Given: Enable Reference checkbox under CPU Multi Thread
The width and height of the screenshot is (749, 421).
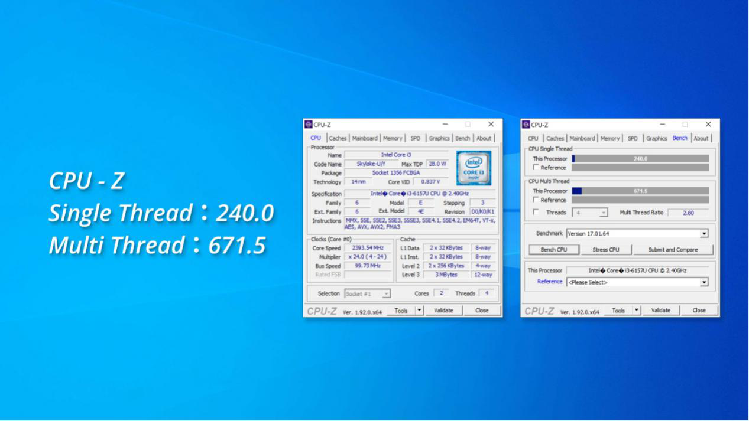Looking at the screenshot, I should [x=536, y=200].
